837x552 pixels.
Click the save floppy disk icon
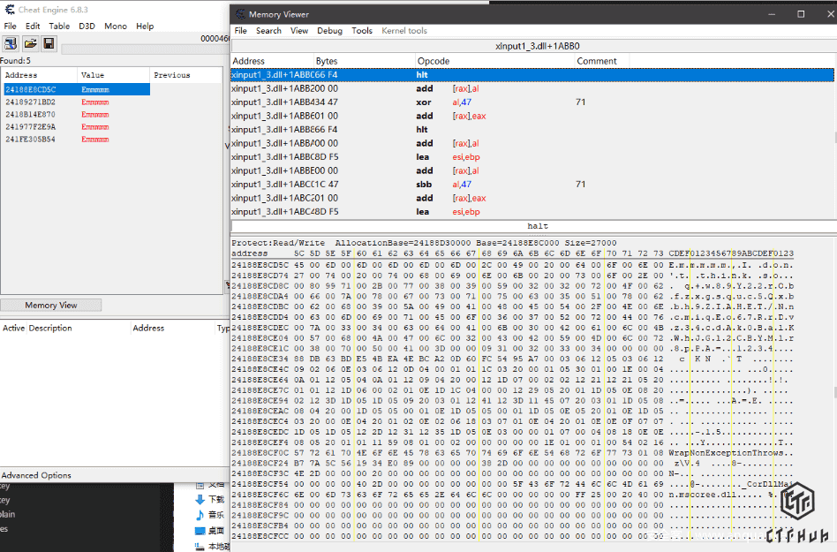pos(49,43)
